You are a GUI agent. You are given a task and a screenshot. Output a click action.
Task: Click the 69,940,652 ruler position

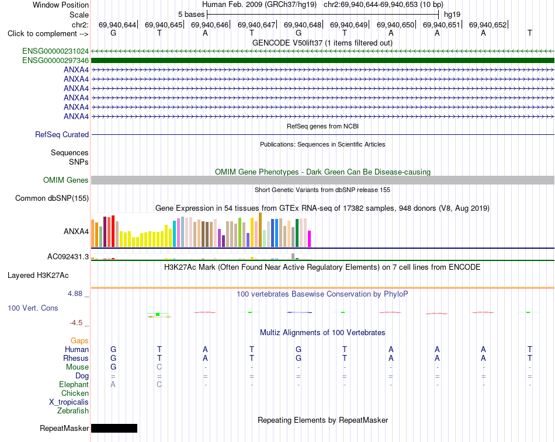tap(488, 25)
